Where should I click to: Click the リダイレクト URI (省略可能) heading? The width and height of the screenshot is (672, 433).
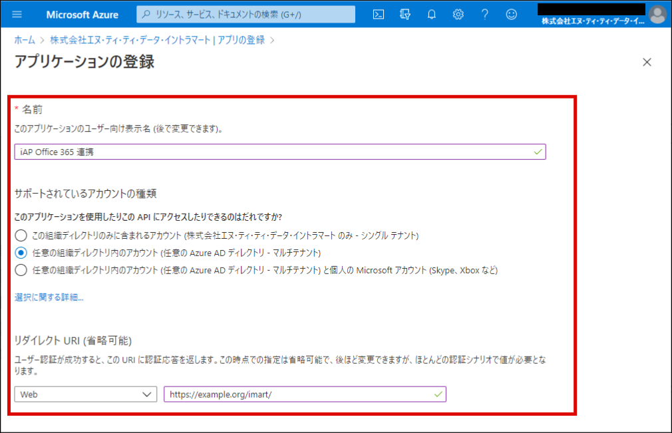pos(73,341)
